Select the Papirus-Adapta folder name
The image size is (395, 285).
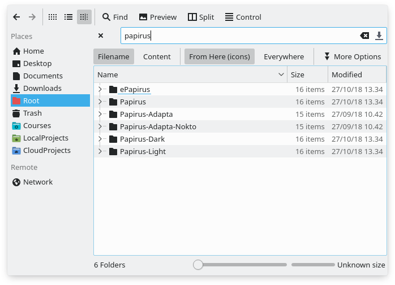tap(146, 115)
